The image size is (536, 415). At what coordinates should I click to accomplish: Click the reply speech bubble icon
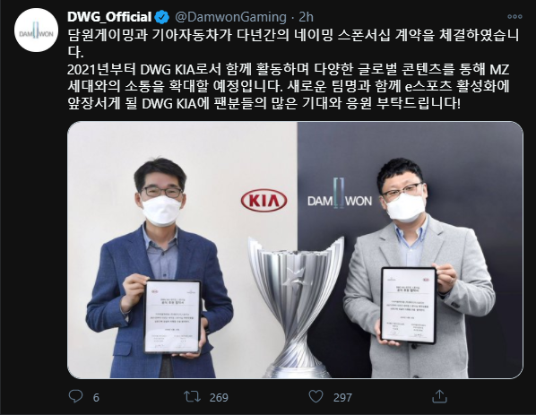(x=75, y=396)
